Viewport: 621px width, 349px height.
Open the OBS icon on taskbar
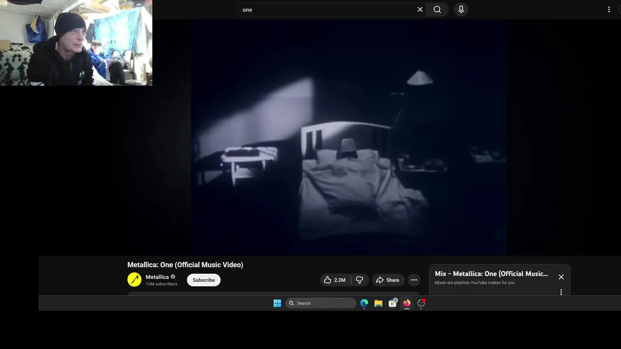pos(421,303)
